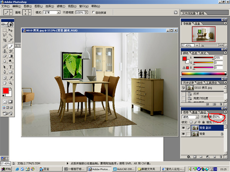The image size is (230, 172).
Task: Select the Magic Wand tool
Action: pos(10,35)
